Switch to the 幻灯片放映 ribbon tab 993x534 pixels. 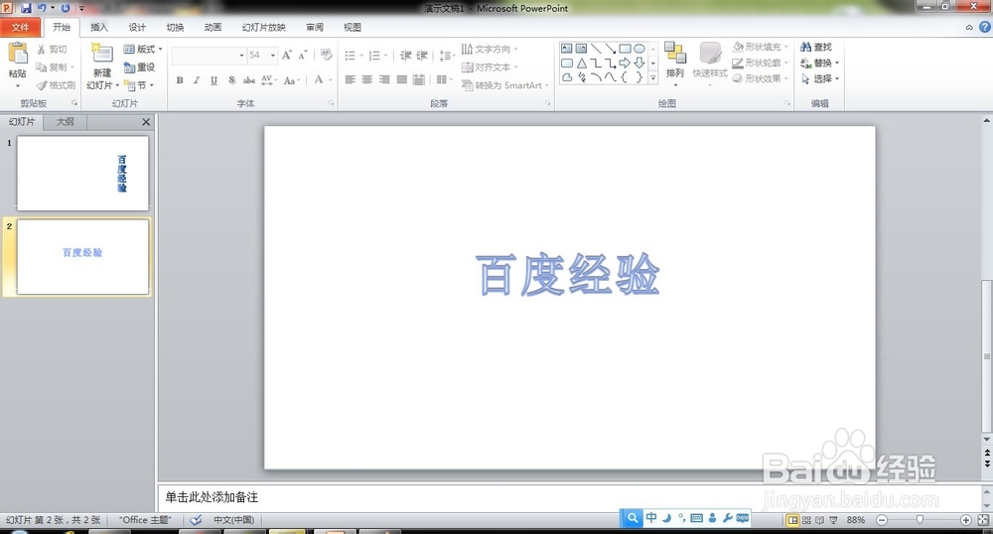263,27
